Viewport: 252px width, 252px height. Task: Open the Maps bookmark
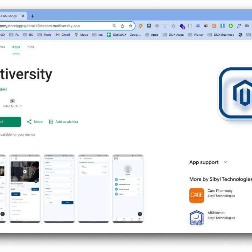click(81, 35)
